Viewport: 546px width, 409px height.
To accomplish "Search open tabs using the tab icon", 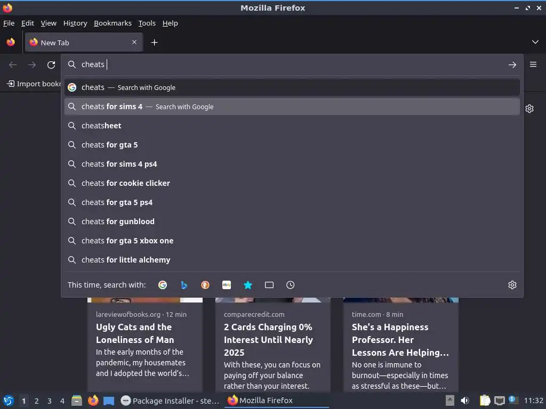I will (269, 285).
